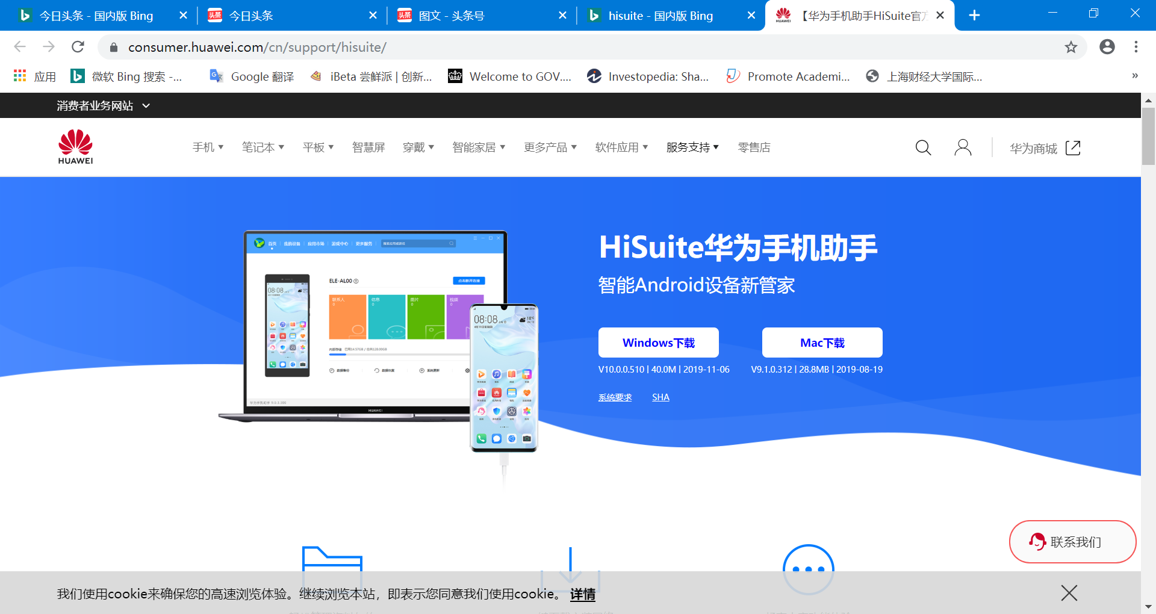
Task: Open the 智慧屏 menu item
Action: point(368,147)
